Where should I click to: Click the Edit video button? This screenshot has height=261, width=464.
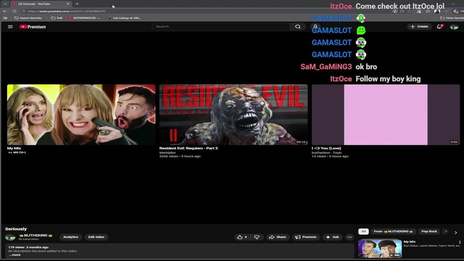(x=96, y=237)
